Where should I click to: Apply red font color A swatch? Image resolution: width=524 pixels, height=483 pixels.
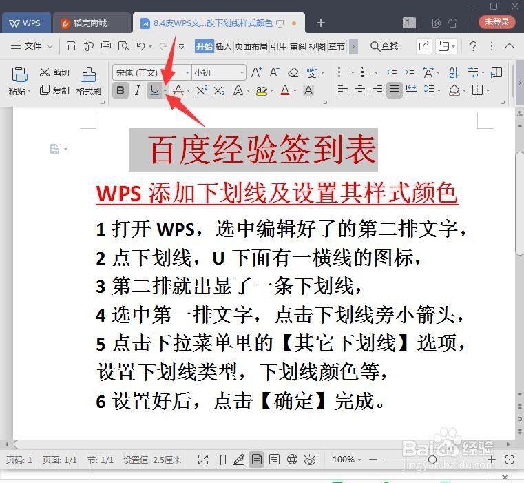(x=285, y=90)
